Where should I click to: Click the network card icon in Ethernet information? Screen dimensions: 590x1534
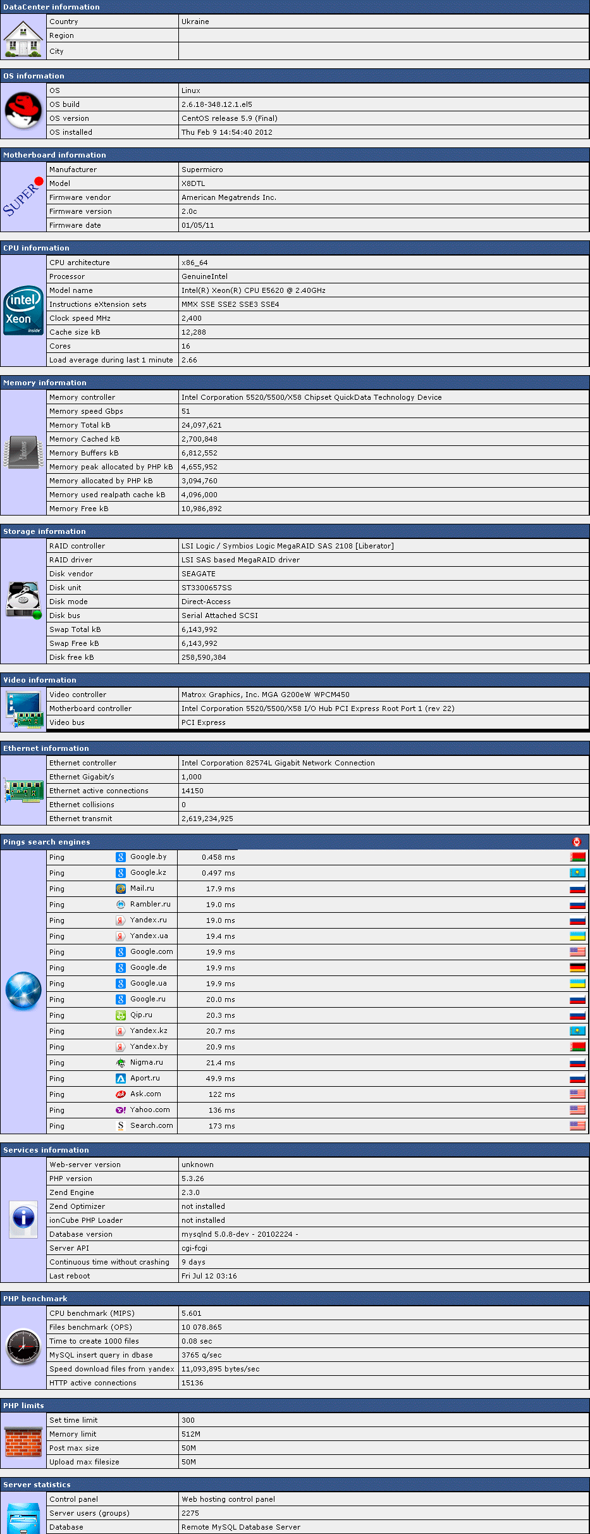point(23,791)
